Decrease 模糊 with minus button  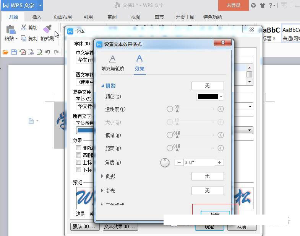(x=170, y=135)
